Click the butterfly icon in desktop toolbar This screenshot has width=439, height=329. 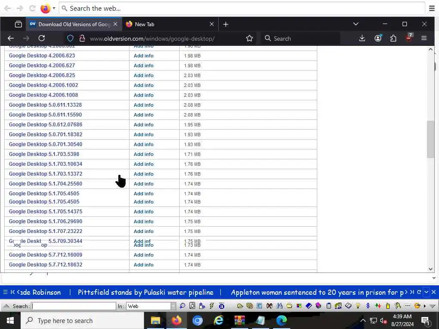coord(269,306)
